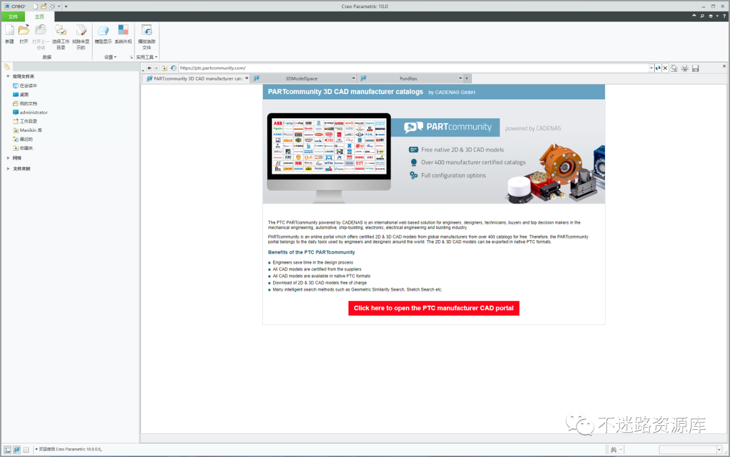Click the help question mark icon
This screenshot has height=457, width=730.
(724, 16)
